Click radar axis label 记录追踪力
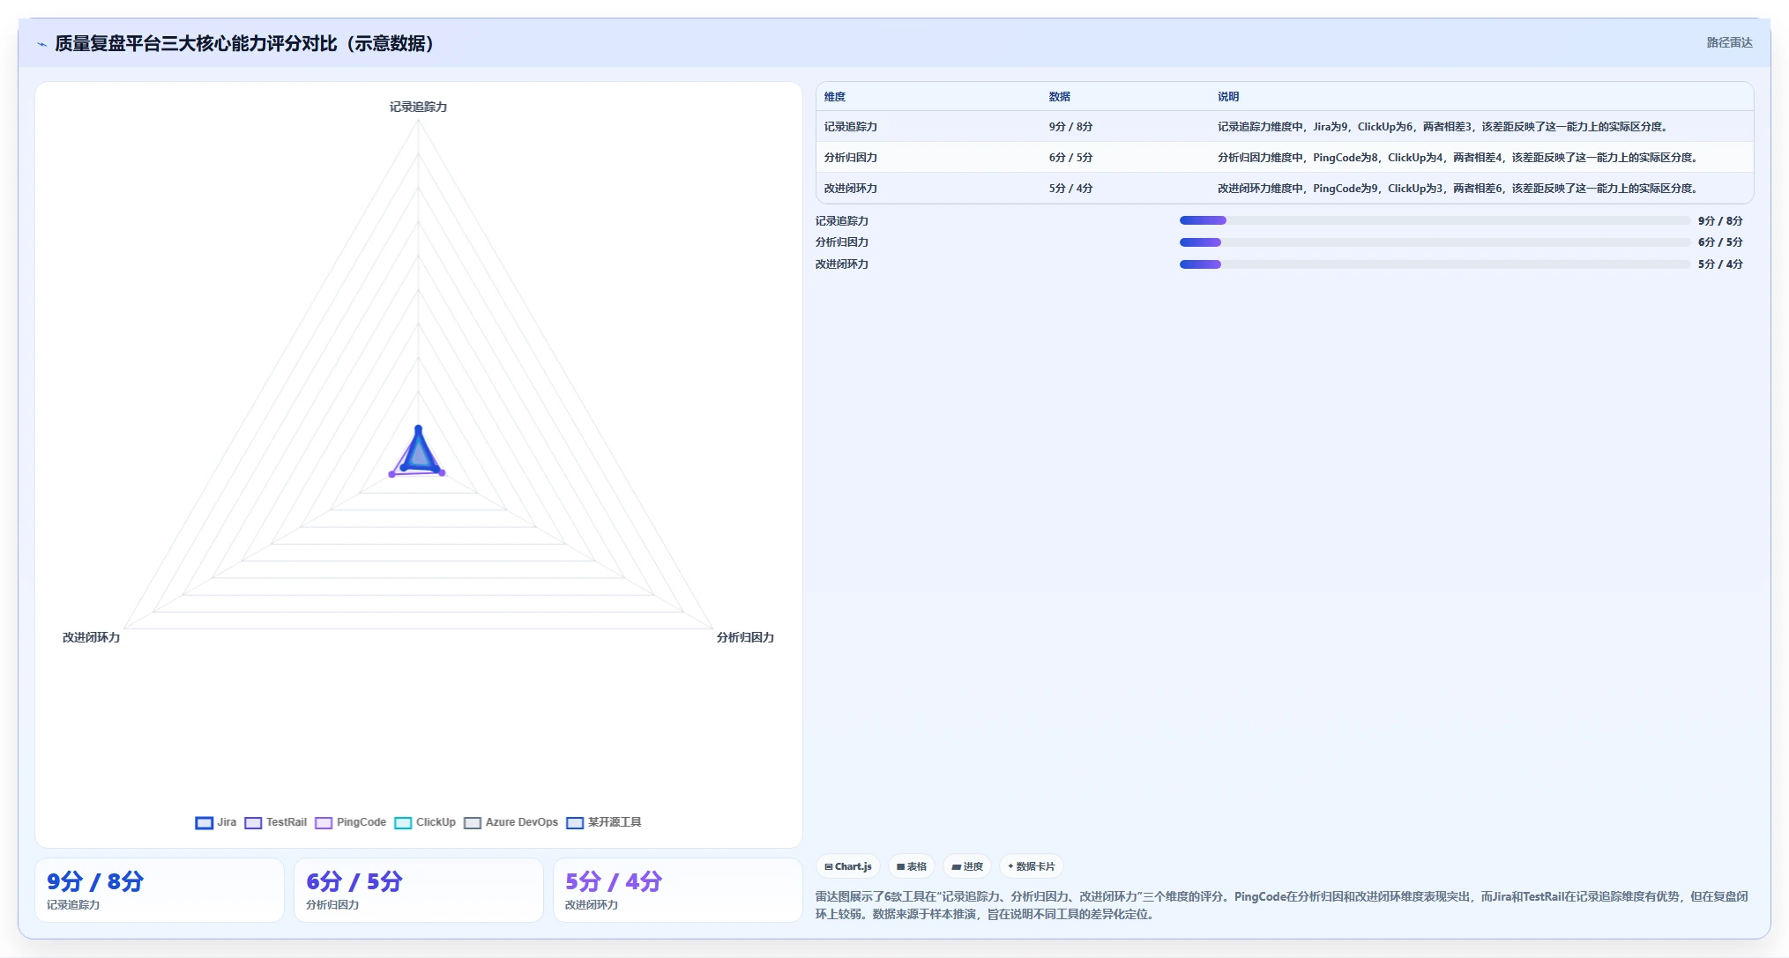The height and width of the screenshot is (958, 1789). (419, 107)
